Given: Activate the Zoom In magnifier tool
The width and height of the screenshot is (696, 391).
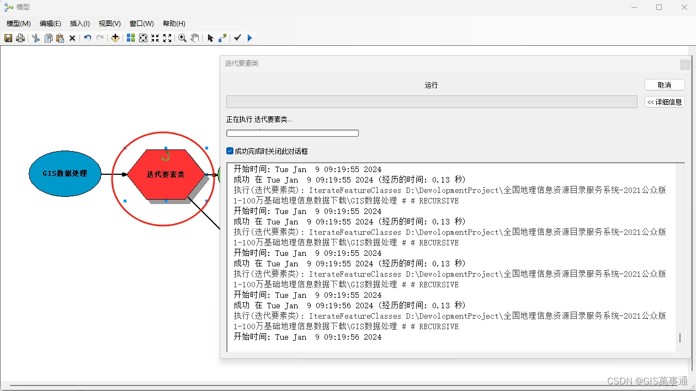Looking at the screenshot, I should (182, 38).
